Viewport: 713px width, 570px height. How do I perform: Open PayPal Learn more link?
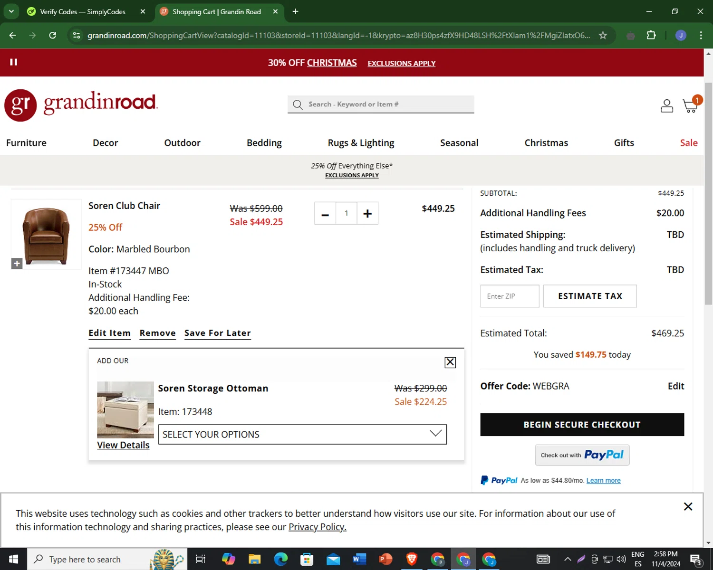(x=603, y=481)
